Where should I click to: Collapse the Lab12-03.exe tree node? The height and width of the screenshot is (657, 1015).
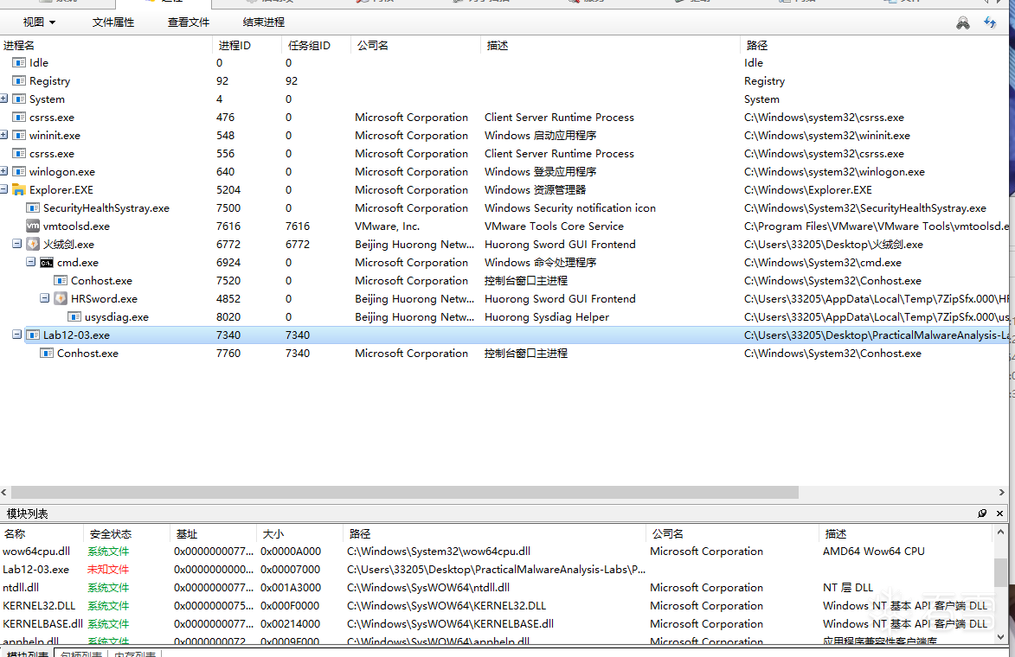coord(16,335)
